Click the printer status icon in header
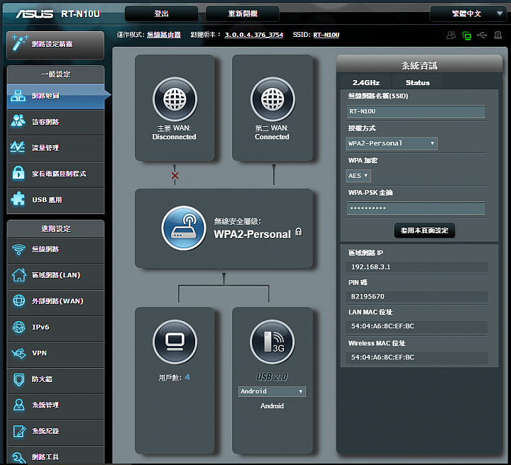The height and width of the screenshot is (465, 511). click(498, 35)
